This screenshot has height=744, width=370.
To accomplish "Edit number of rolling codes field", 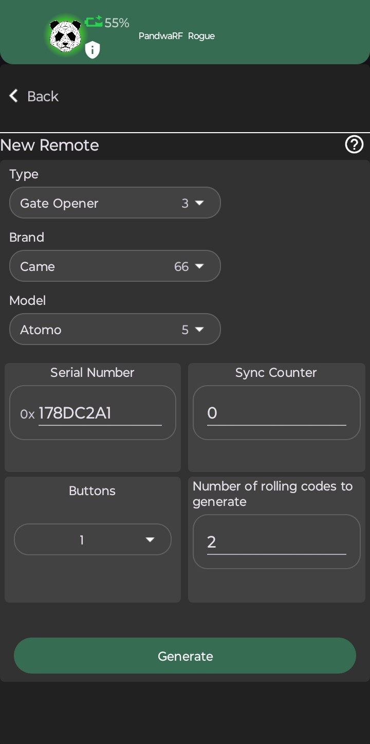I will pos(276,542).
